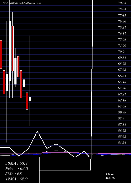
Task: Click the NSE NKIND ns1.bullkhan.com chart title
Action: click(x=22, y=3)
